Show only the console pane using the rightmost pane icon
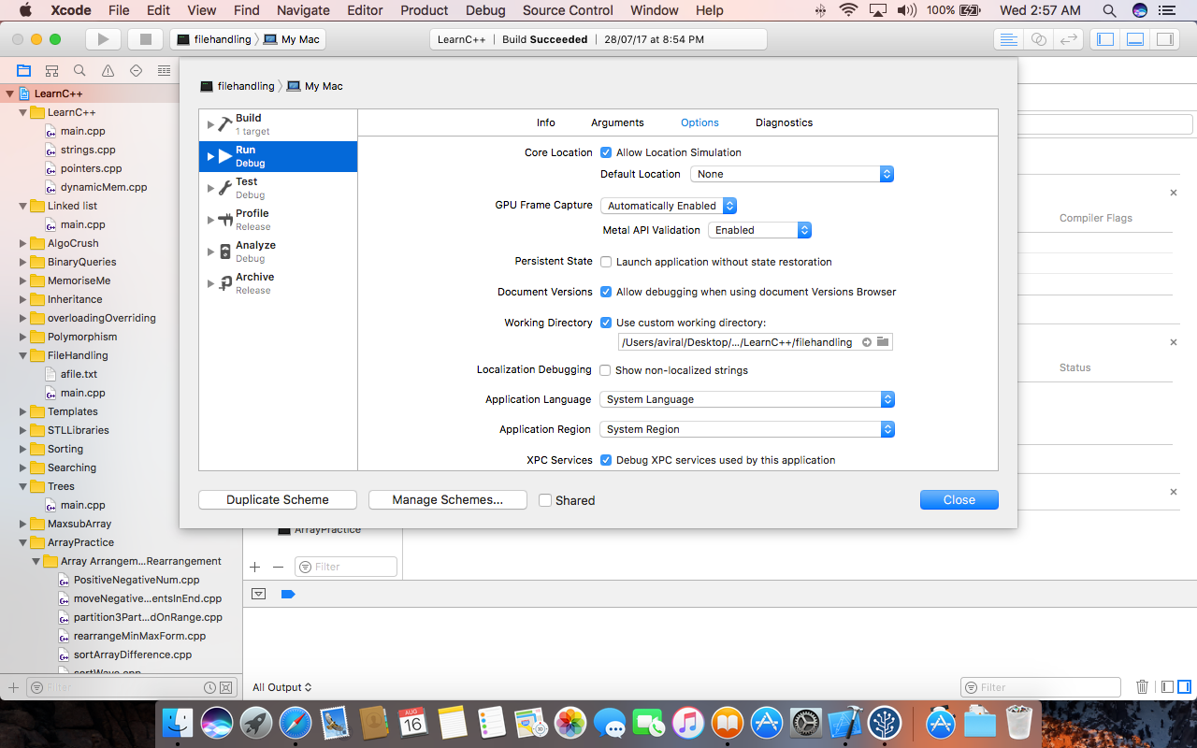This screenshot has height=748, width=1197. (1185, 687)
